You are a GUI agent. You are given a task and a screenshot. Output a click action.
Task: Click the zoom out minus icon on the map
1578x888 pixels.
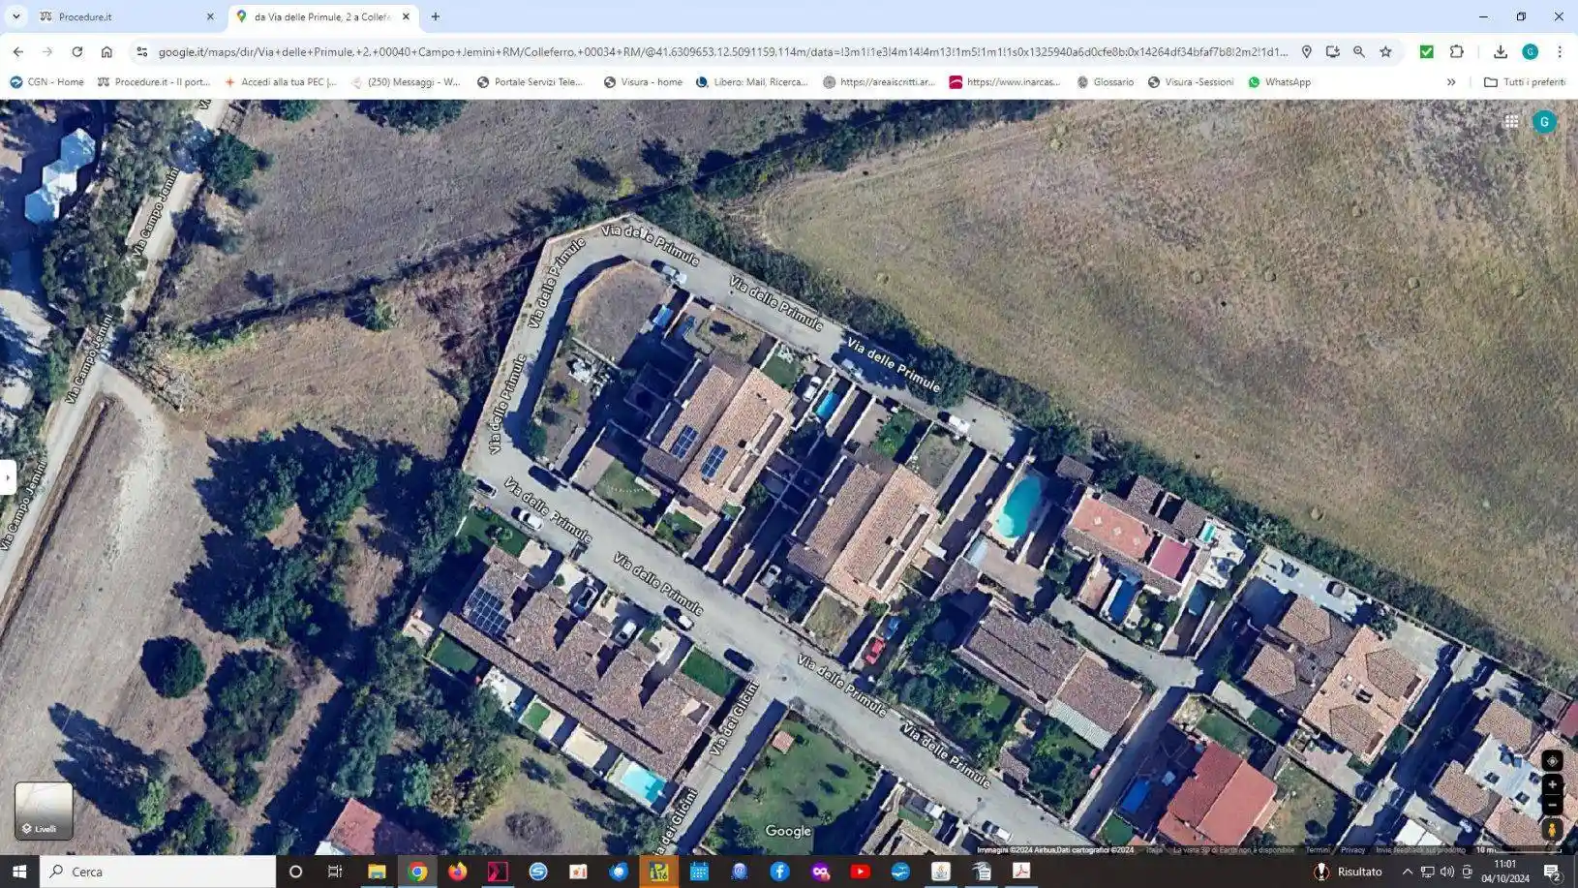pyautogui.click(x=1552, y=804)
